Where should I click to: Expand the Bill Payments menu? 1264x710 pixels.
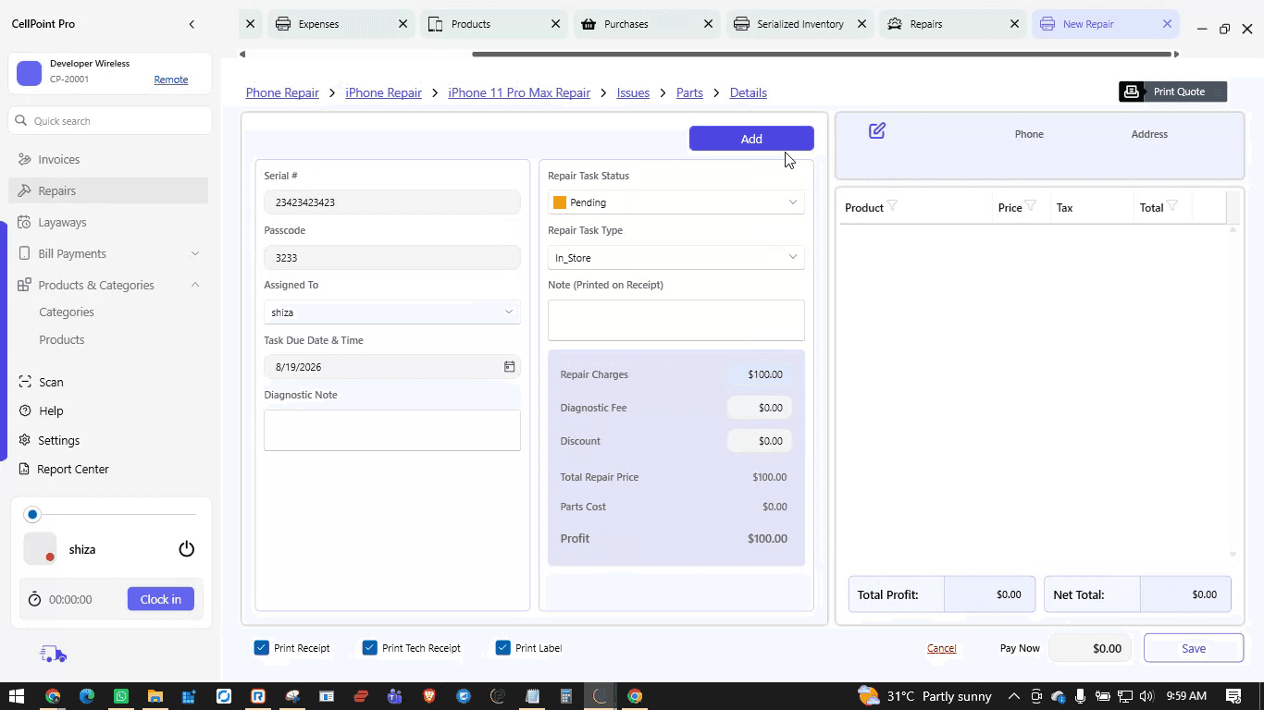(194, 253)
